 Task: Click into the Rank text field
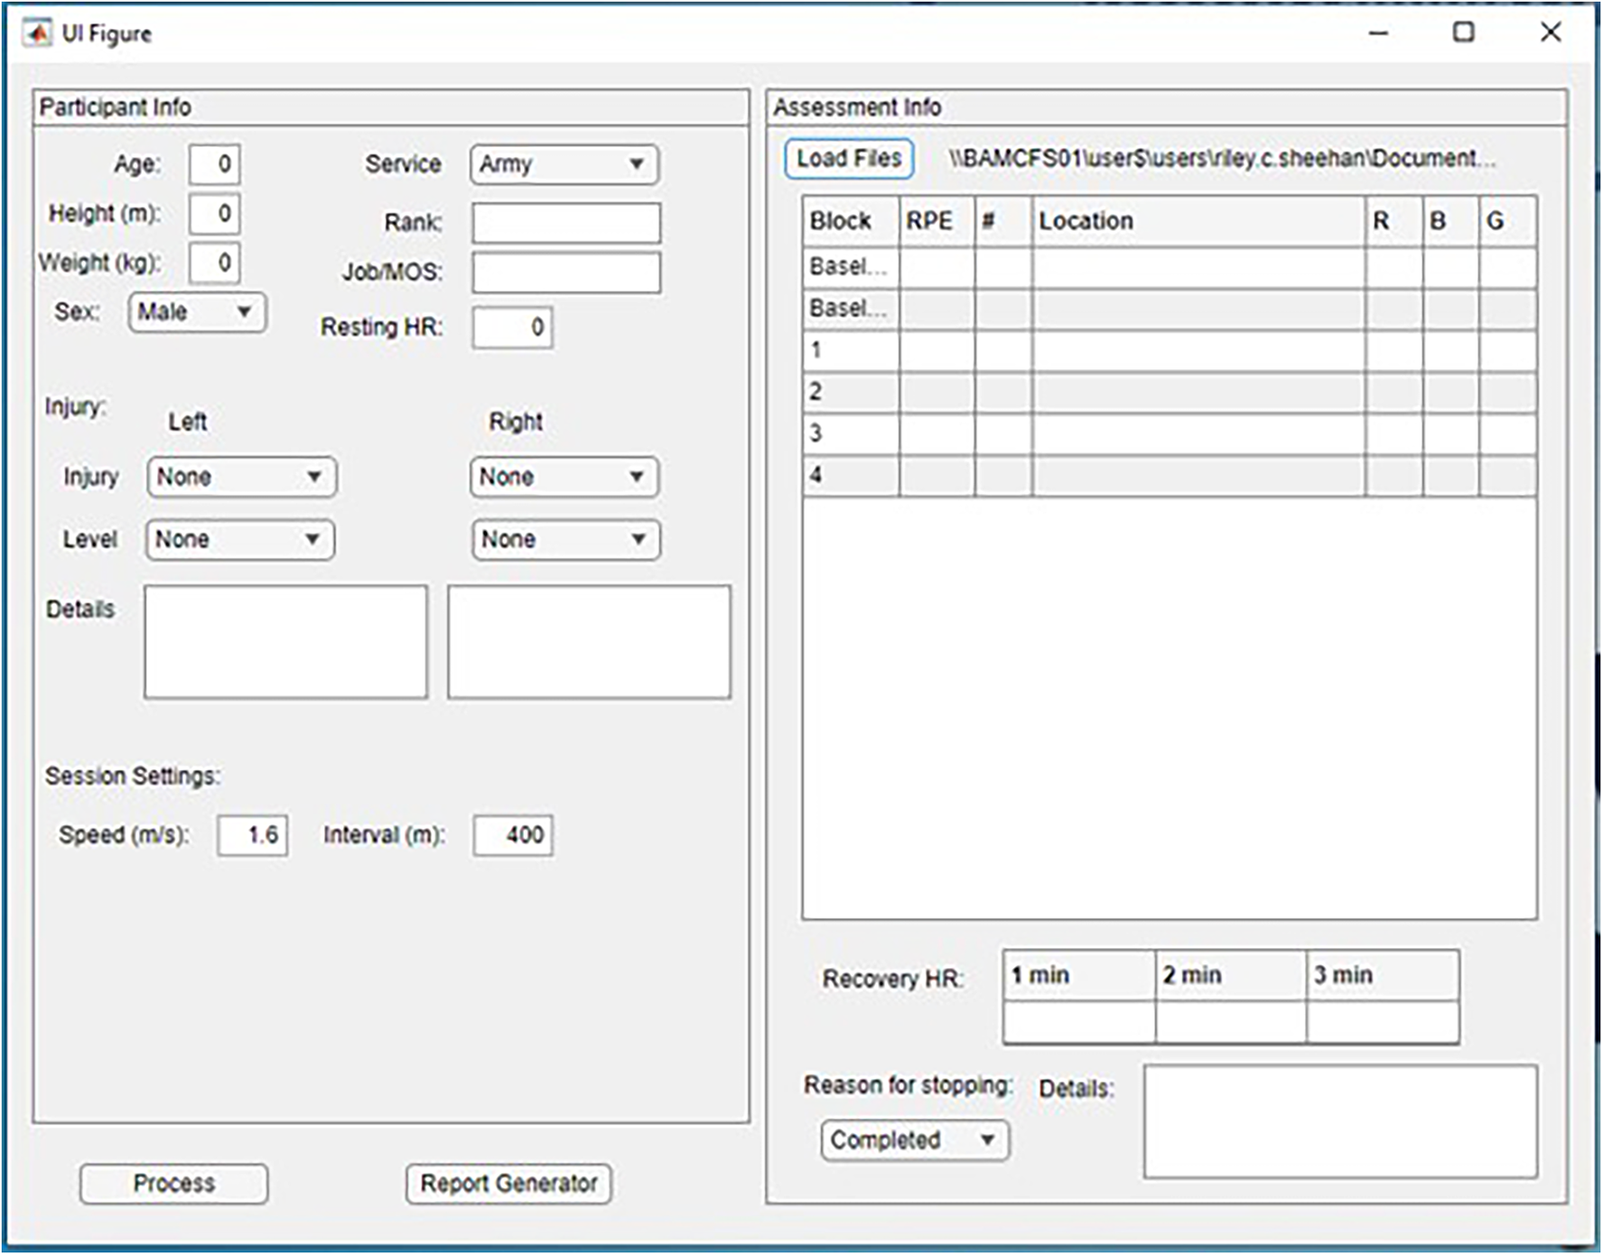pos(566,223)
